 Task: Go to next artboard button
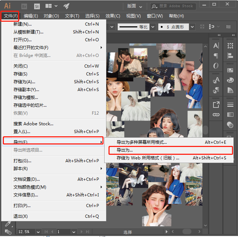(81, 232)
